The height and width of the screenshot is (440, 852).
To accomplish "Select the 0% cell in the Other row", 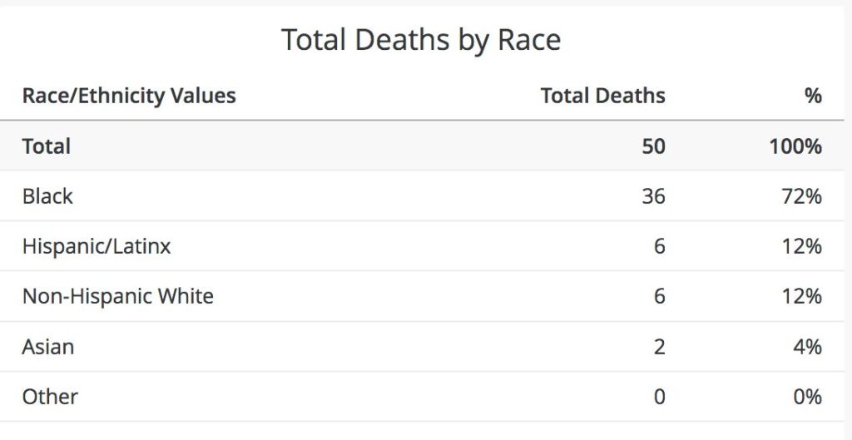I will pos(808,396).
